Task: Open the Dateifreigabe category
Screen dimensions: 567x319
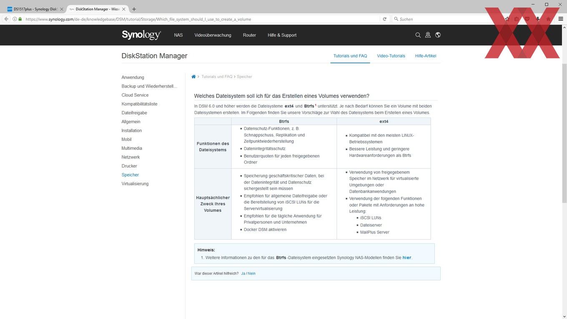Action: point(134,113)
